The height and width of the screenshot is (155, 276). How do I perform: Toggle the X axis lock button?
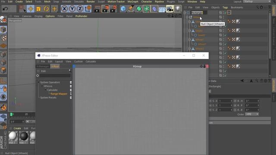pos(64,9)
